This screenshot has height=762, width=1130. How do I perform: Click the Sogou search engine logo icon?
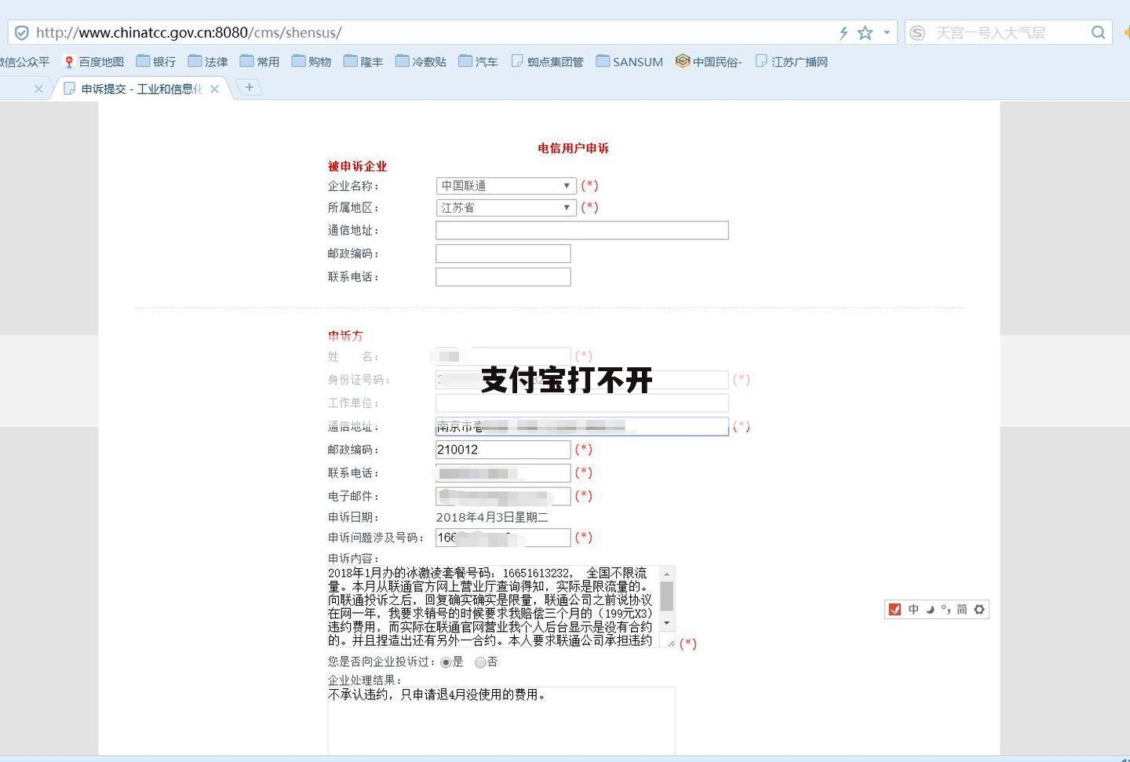point(917,32)
